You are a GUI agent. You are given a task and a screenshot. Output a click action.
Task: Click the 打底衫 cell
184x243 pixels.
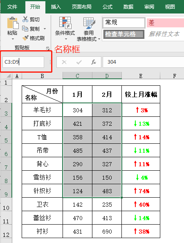point(42,123)
